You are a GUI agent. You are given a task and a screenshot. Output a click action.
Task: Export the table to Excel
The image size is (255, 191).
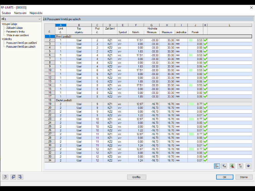[232, 166]
